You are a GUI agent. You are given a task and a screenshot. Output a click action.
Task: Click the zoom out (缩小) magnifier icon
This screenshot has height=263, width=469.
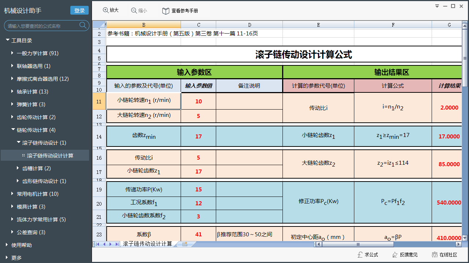(134, 11)
